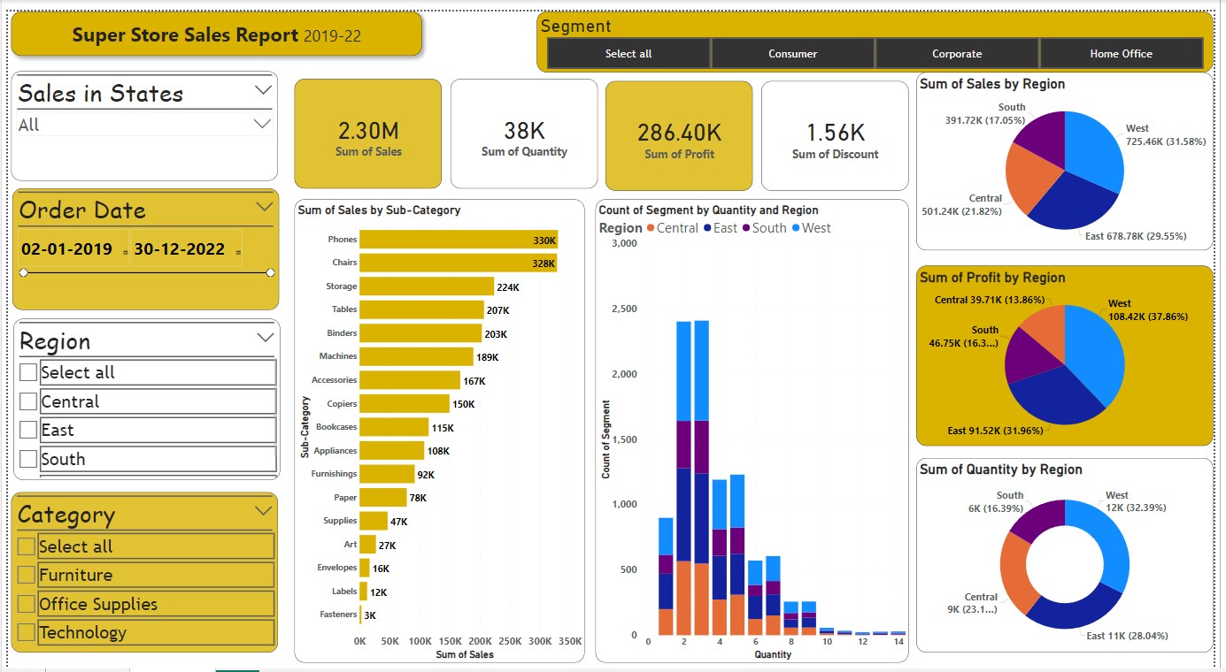Check the Technology category checkbox

tap(27, 631)
